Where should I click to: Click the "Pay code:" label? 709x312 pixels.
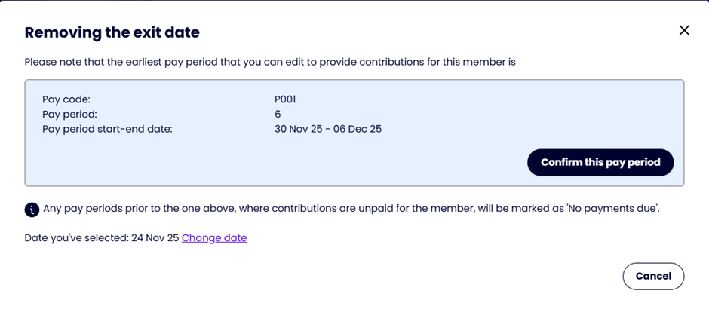(66, 99)
